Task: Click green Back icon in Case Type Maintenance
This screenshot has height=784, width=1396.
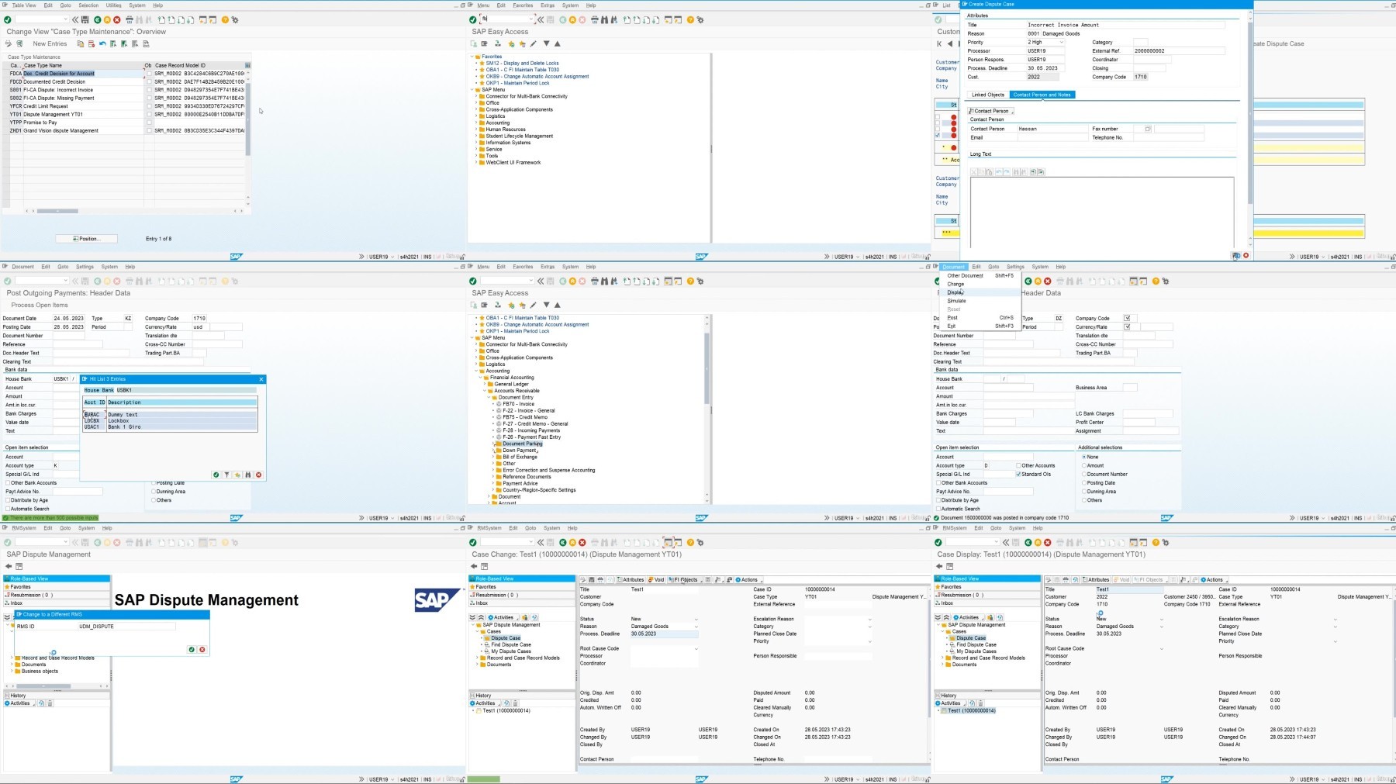Action: click(x=97, y=19)
